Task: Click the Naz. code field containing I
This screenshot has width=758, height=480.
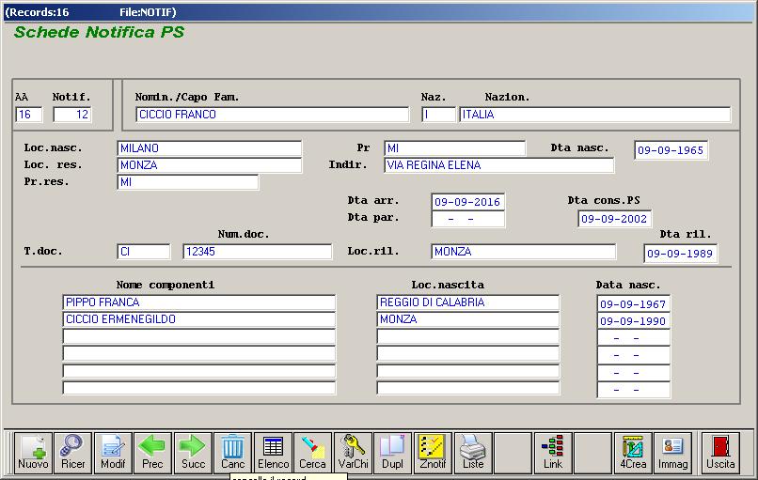Action: [x=438, y=115]
